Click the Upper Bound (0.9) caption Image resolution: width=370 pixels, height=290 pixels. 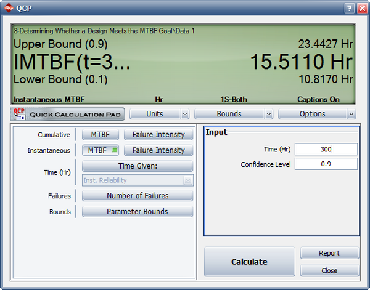pos(60,44)
